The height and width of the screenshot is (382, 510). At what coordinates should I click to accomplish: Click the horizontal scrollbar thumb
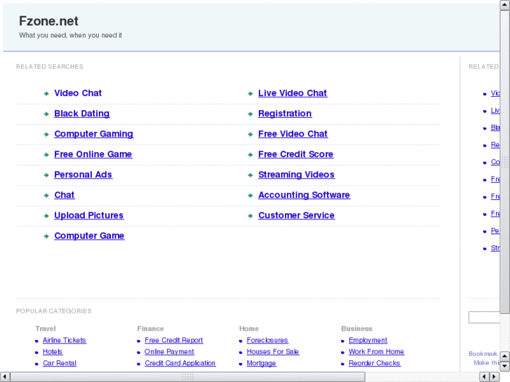pyautogui.click(x=187, y=377)
